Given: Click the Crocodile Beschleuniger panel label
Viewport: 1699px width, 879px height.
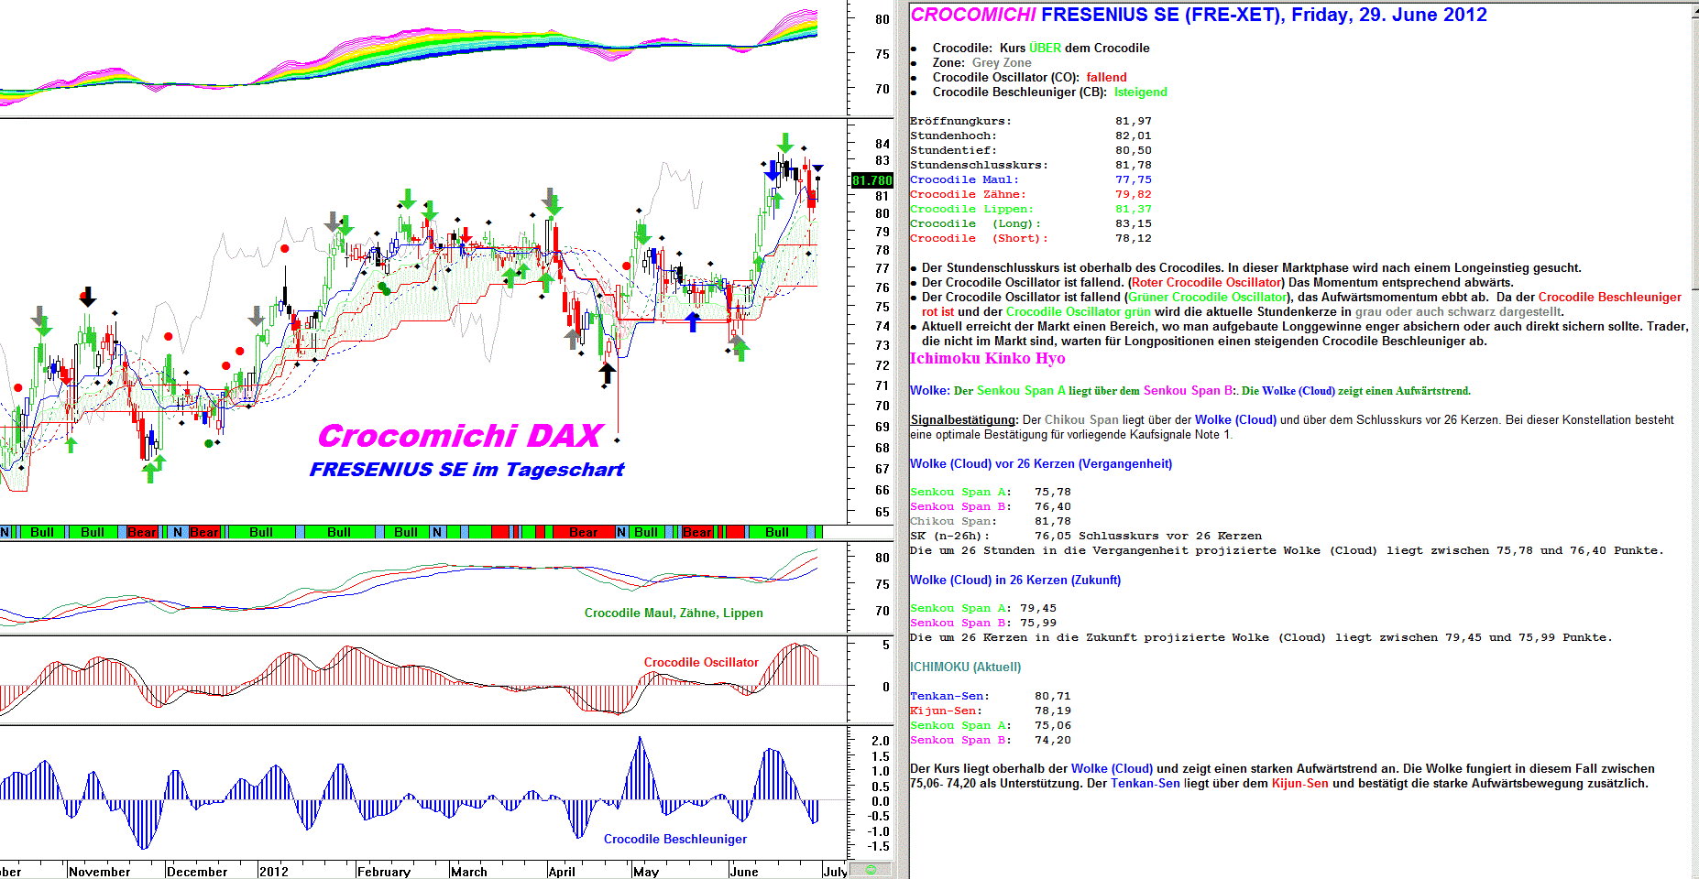Looking at the screenshot, I should point(674,839).
